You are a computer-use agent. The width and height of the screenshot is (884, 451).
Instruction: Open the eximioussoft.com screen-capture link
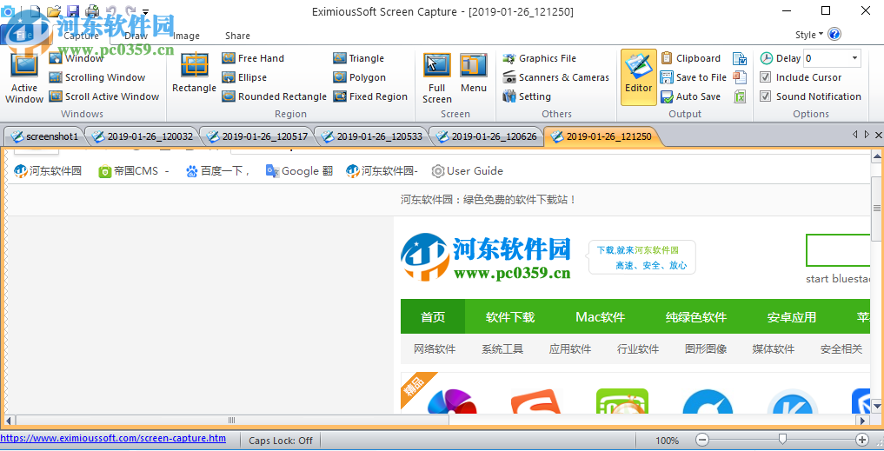pyautogui.click(x=113, y=438)
